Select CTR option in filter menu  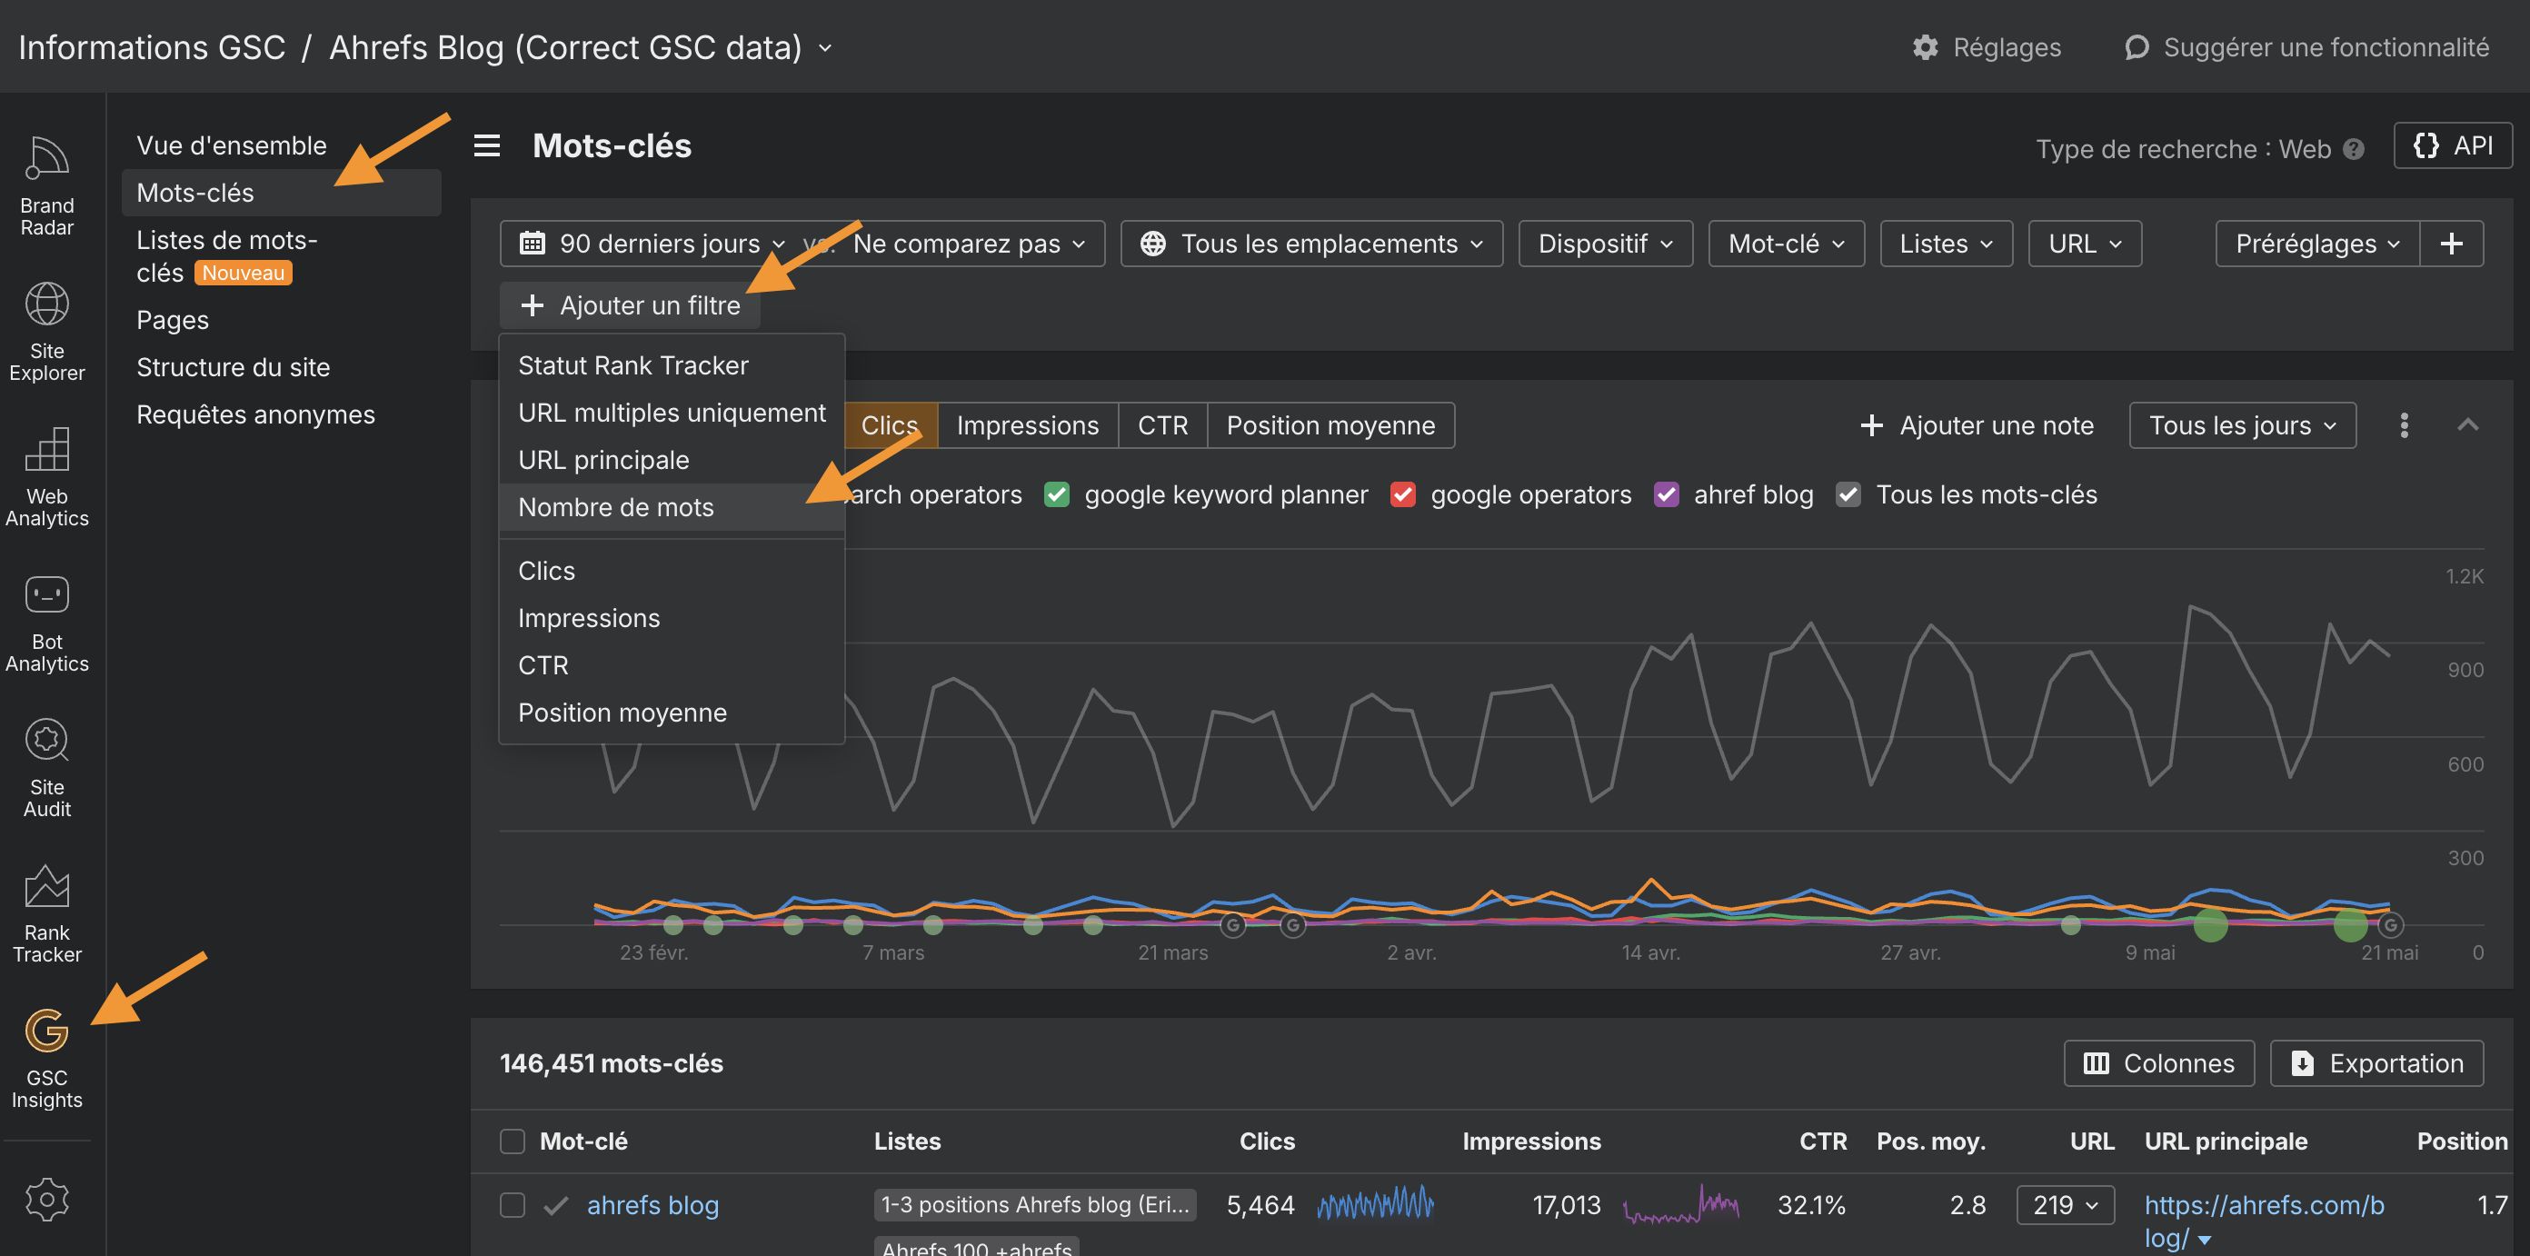[672, 665]
